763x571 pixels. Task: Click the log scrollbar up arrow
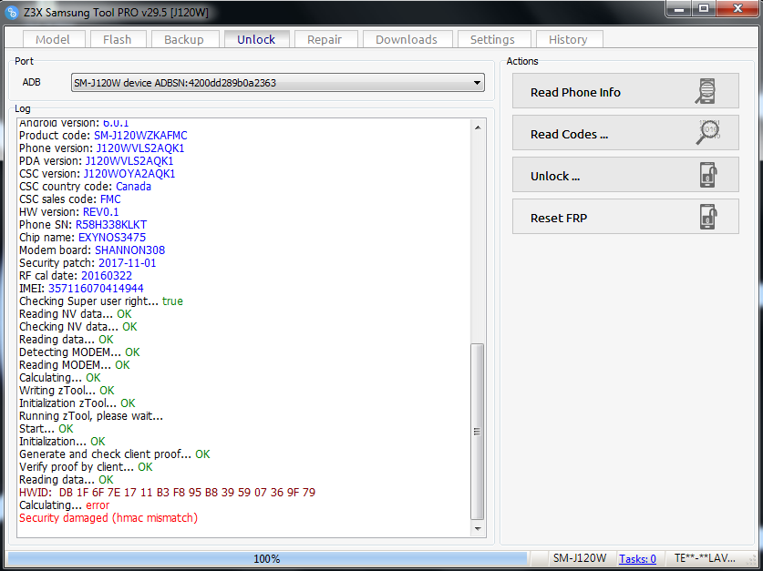(x=478, y=127)
